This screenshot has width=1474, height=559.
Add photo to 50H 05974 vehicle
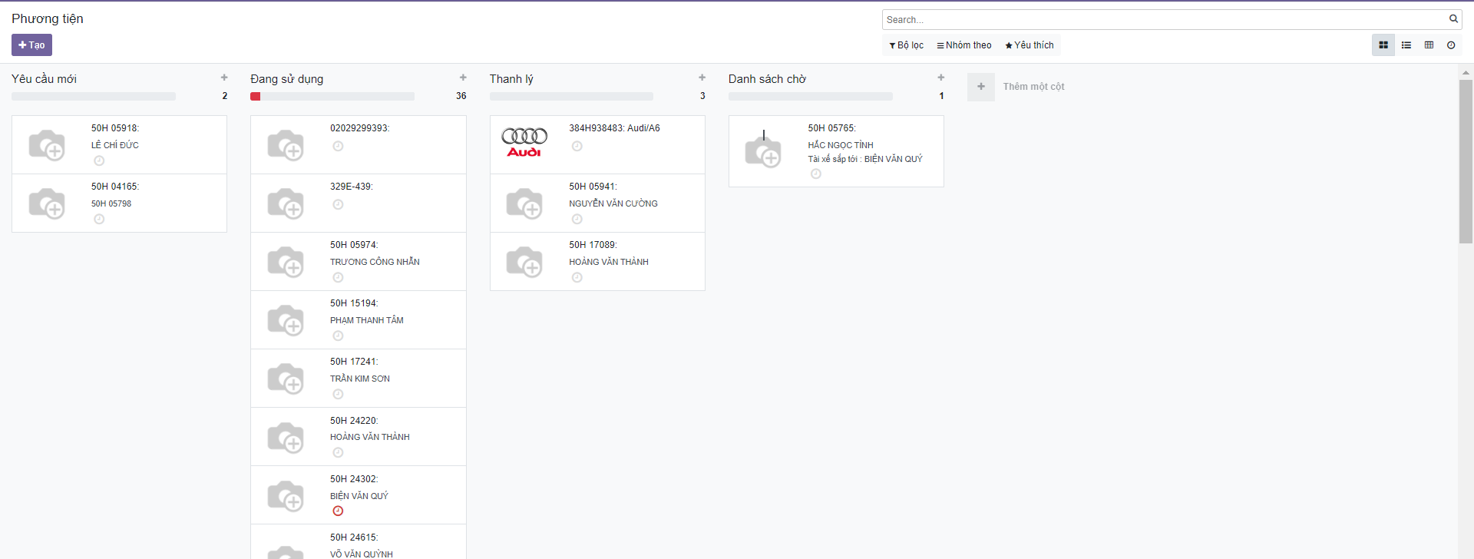(286, 262)
